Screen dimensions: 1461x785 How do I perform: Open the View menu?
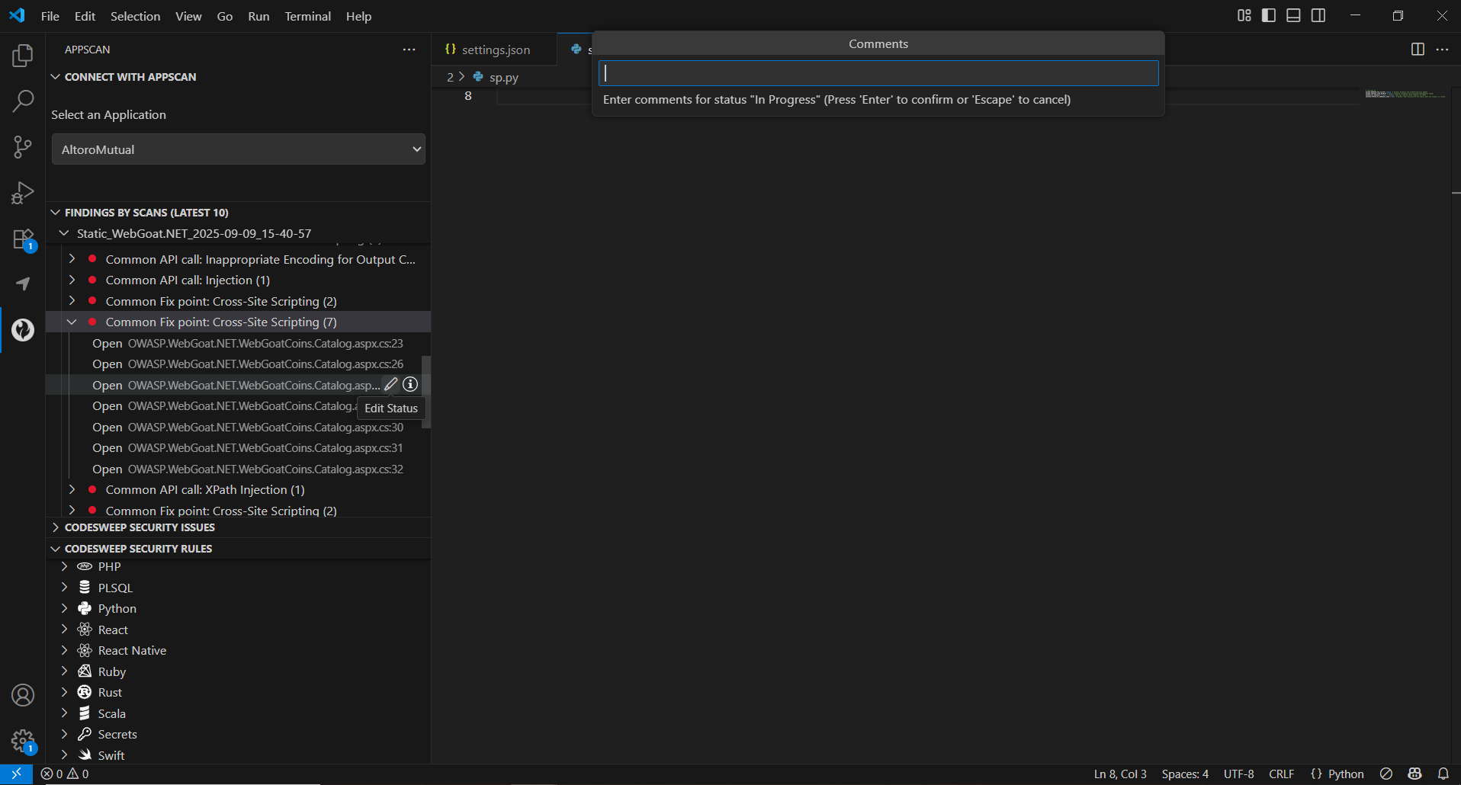pos(188,16)
